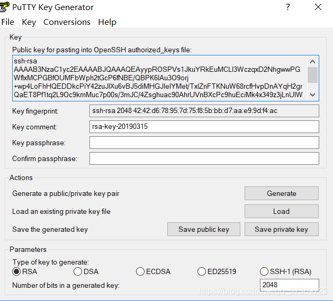Click the number of bits field
Viewport: 333px width, 301px height.
pyautogui.click(x=289, y=285)
